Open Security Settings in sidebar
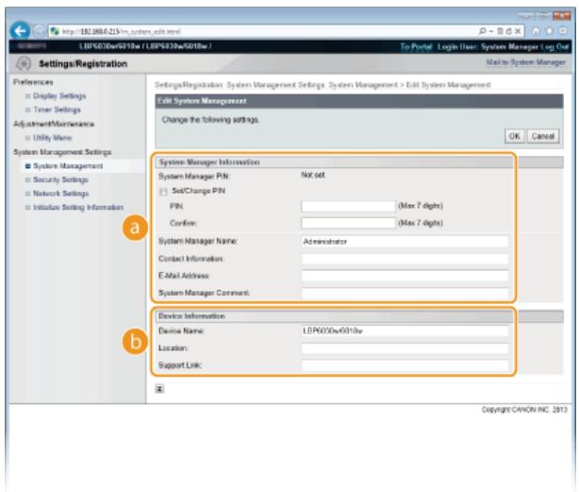 click(61, 179)
